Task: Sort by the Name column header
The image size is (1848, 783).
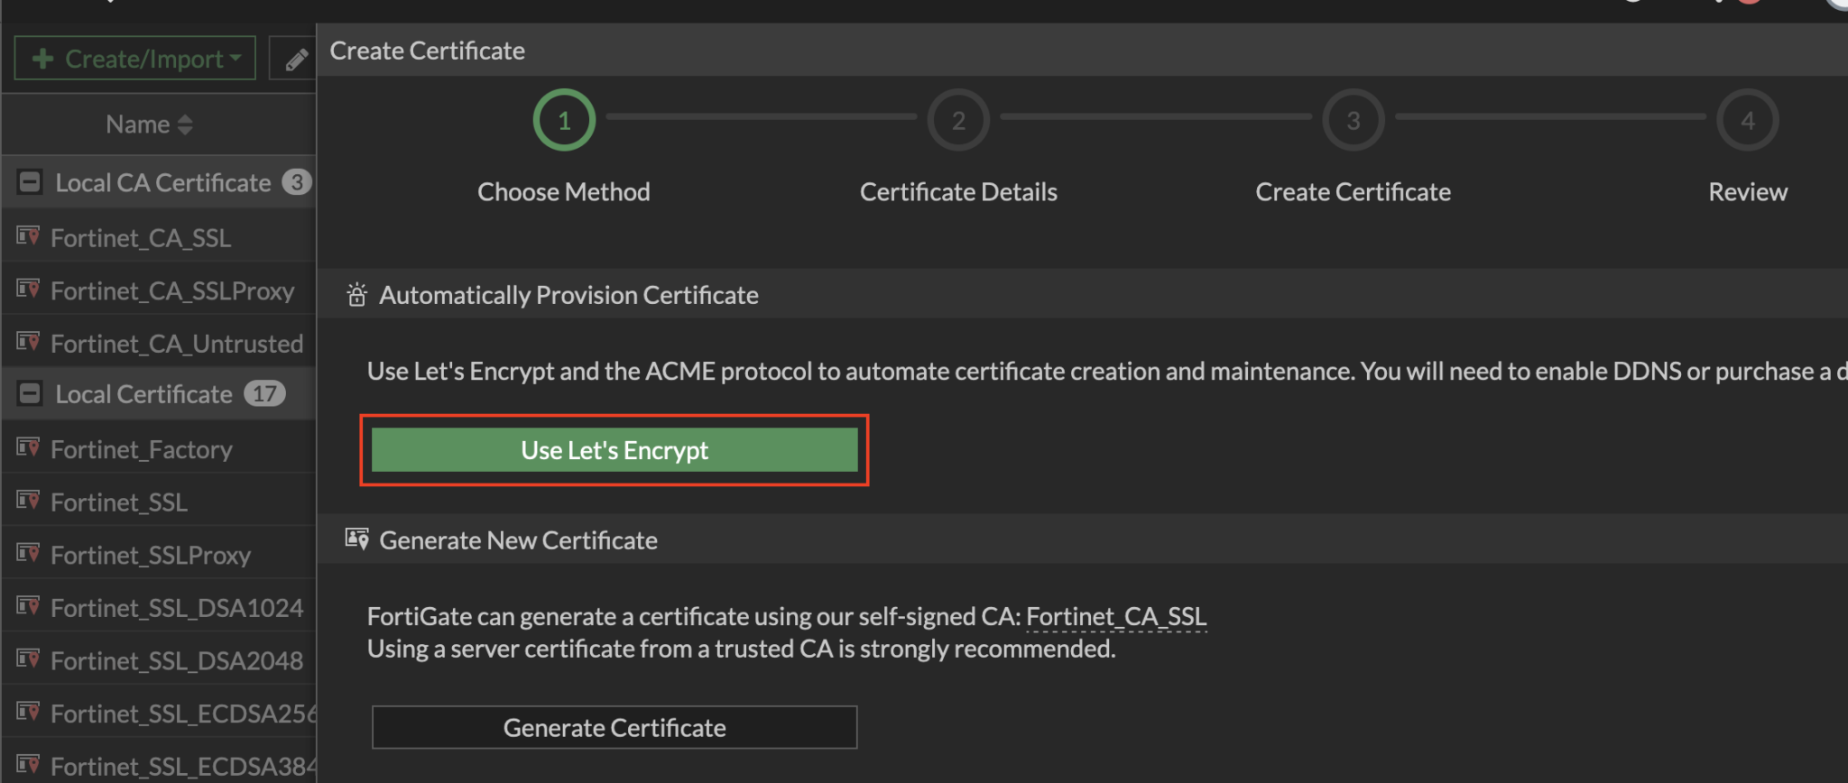Action: point(149,124)
